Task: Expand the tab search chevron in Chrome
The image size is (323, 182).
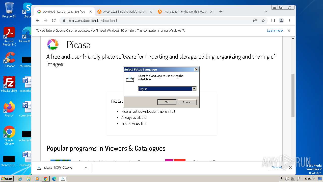Action: pos(265,12)
